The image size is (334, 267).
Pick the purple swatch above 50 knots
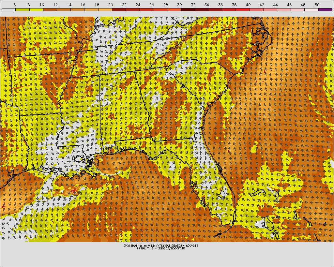326,9
